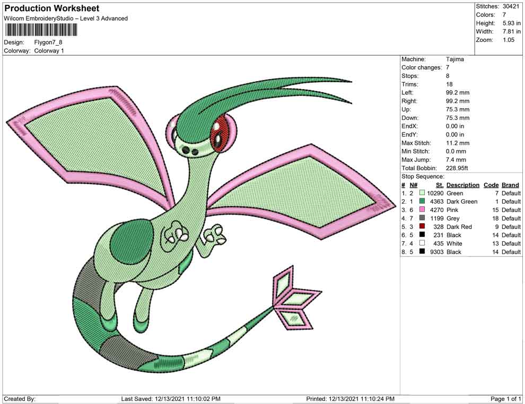Click the Code column header
525x404 pixels.
click(x=491, y=185)
